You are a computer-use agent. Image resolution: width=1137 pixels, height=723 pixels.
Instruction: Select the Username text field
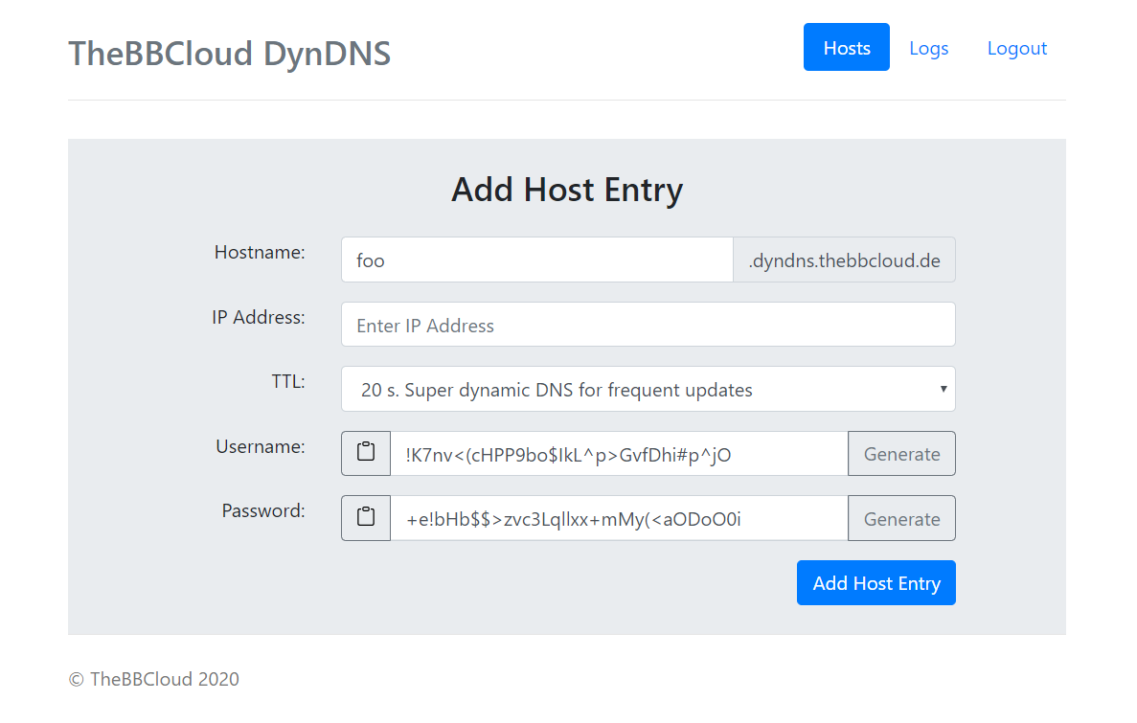tap(619, 454)
